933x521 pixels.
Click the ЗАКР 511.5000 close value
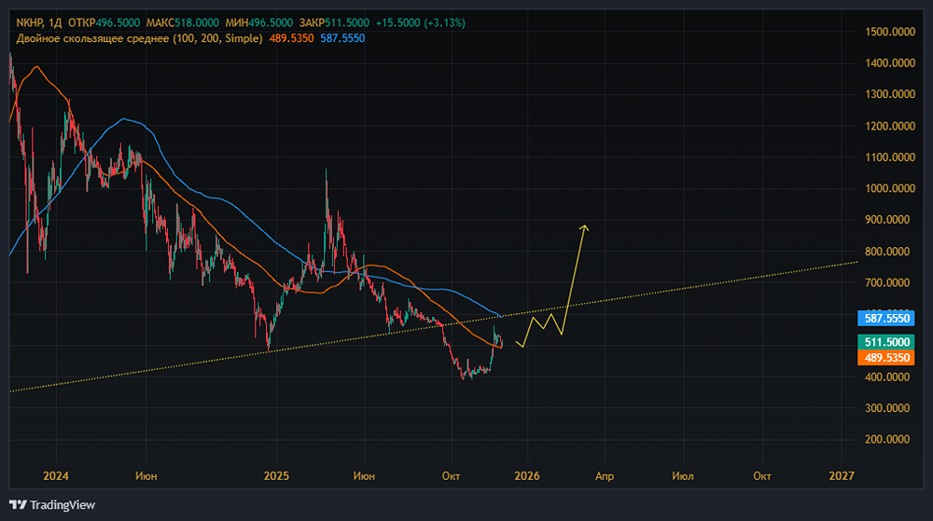[345, 22]
